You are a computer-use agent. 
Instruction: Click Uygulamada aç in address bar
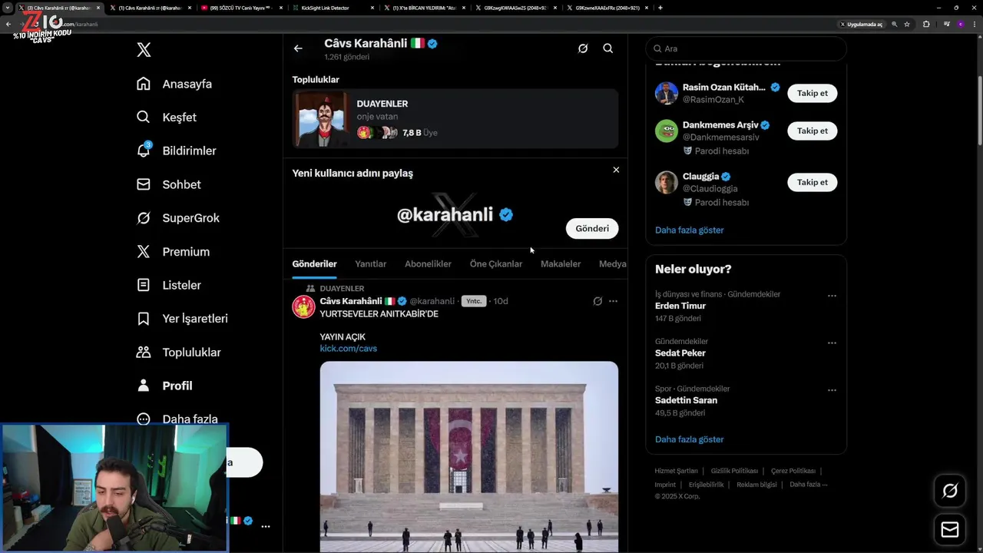(x=861, y=24)
